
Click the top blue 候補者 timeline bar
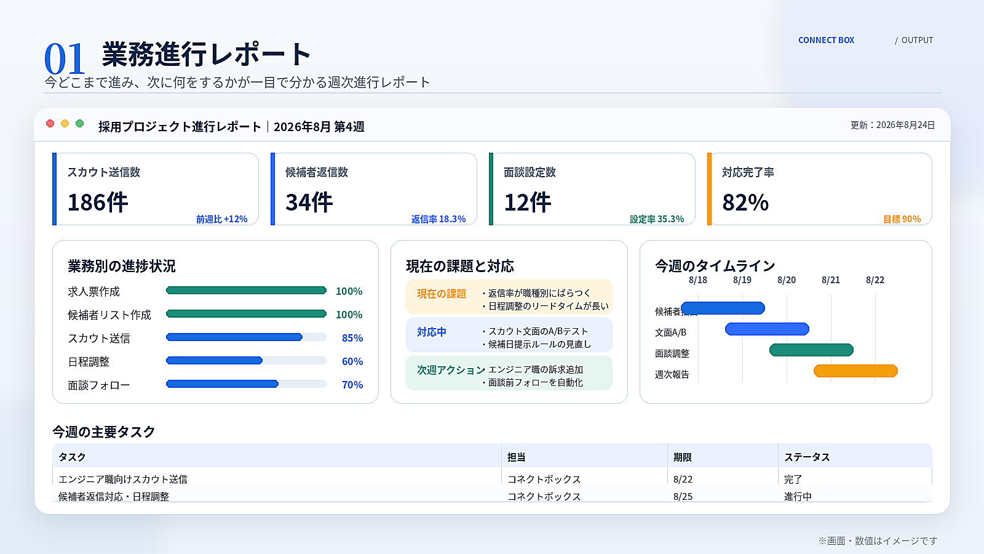point(723,308)
